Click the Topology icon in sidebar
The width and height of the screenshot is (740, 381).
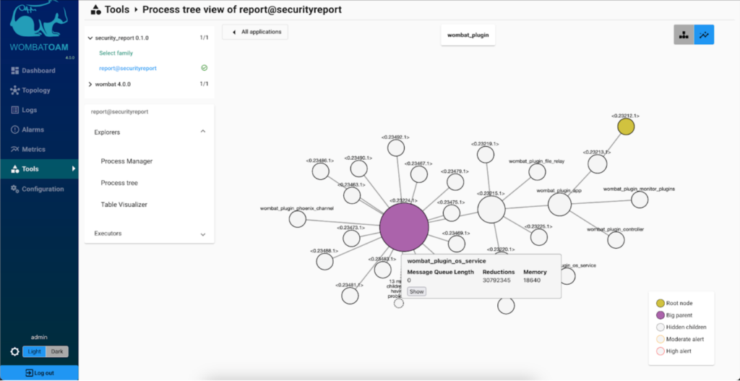14,90
